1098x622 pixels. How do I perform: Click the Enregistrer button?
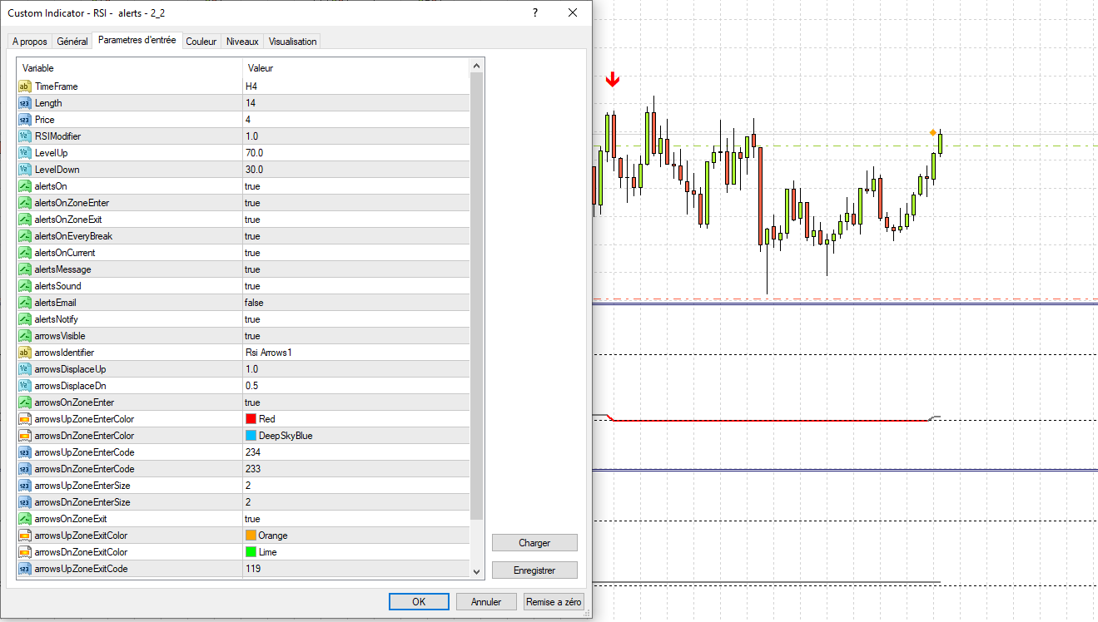pyautogui.click(x=534, y=570)
